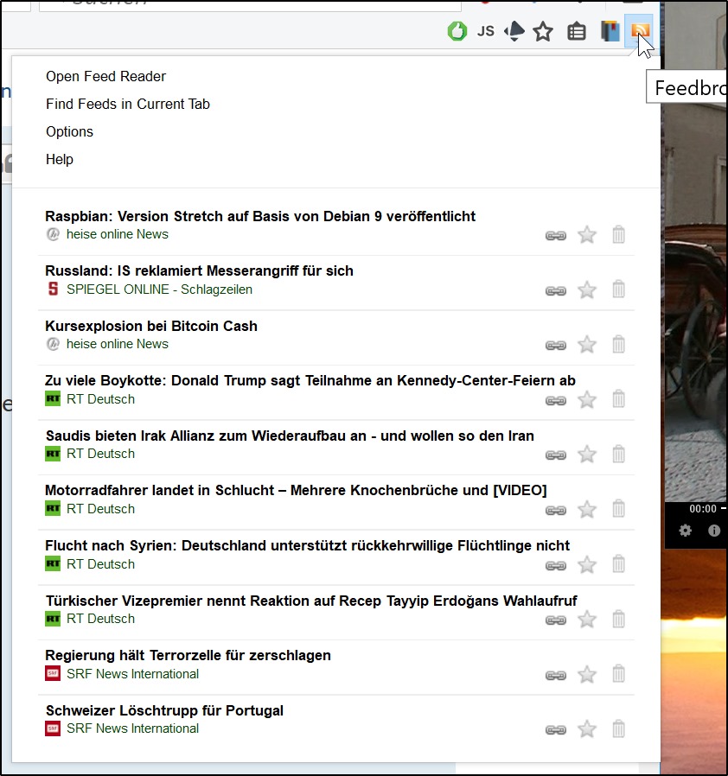Click the clipboard list extension icon
The width and height of the screenshot is (728, 776).
point(577,32)
